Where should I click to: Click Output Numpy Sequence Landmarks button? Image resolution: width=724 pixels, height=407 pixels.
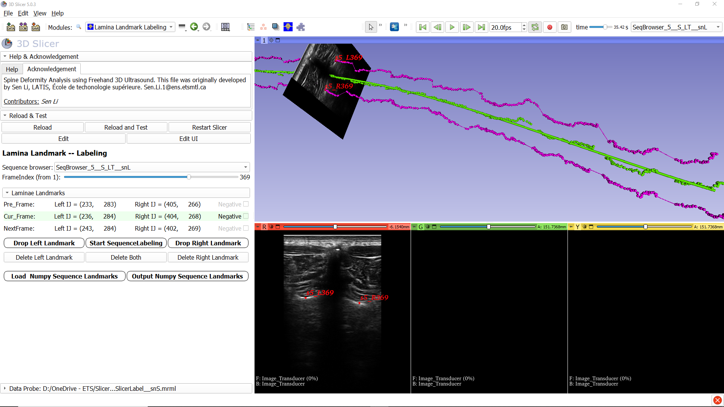(187, 276)
